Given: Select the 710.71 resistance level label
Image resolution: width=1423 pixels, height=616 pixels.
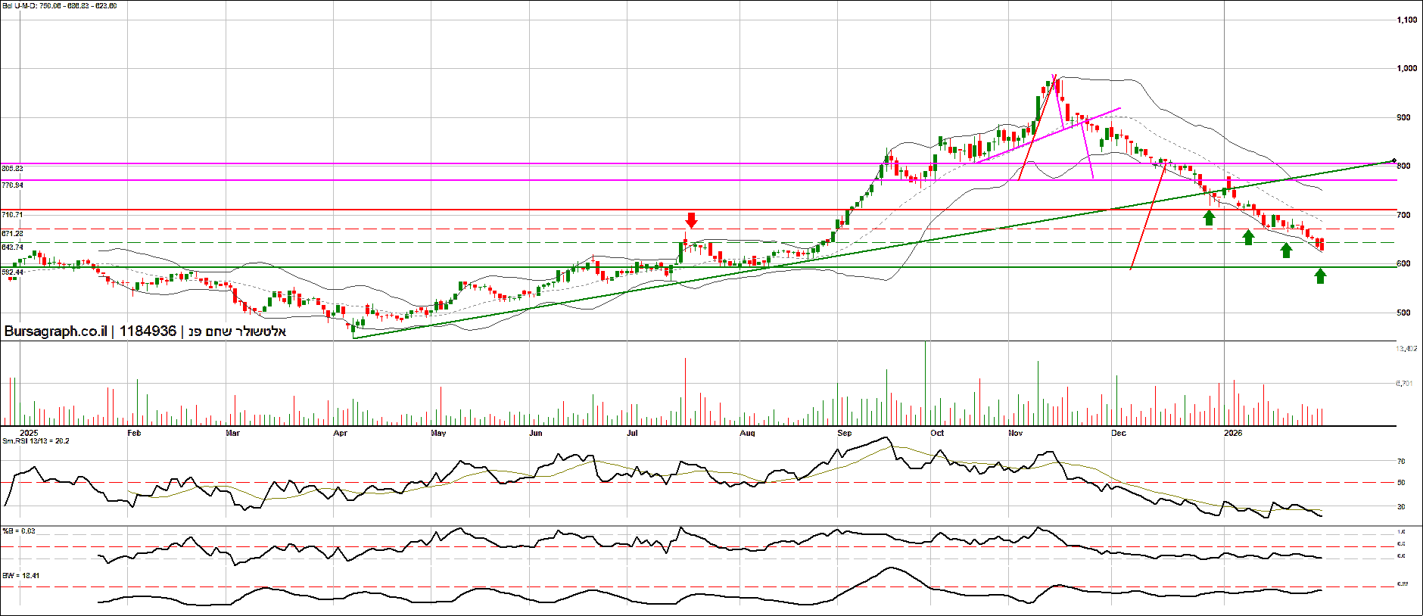Looking at the screenshot, I should [13, 215].
